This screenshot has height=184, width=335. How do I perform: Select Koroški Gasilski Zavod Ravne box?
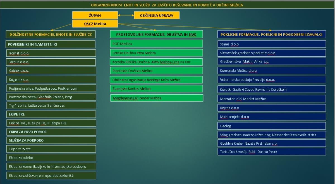click(272, 89)
